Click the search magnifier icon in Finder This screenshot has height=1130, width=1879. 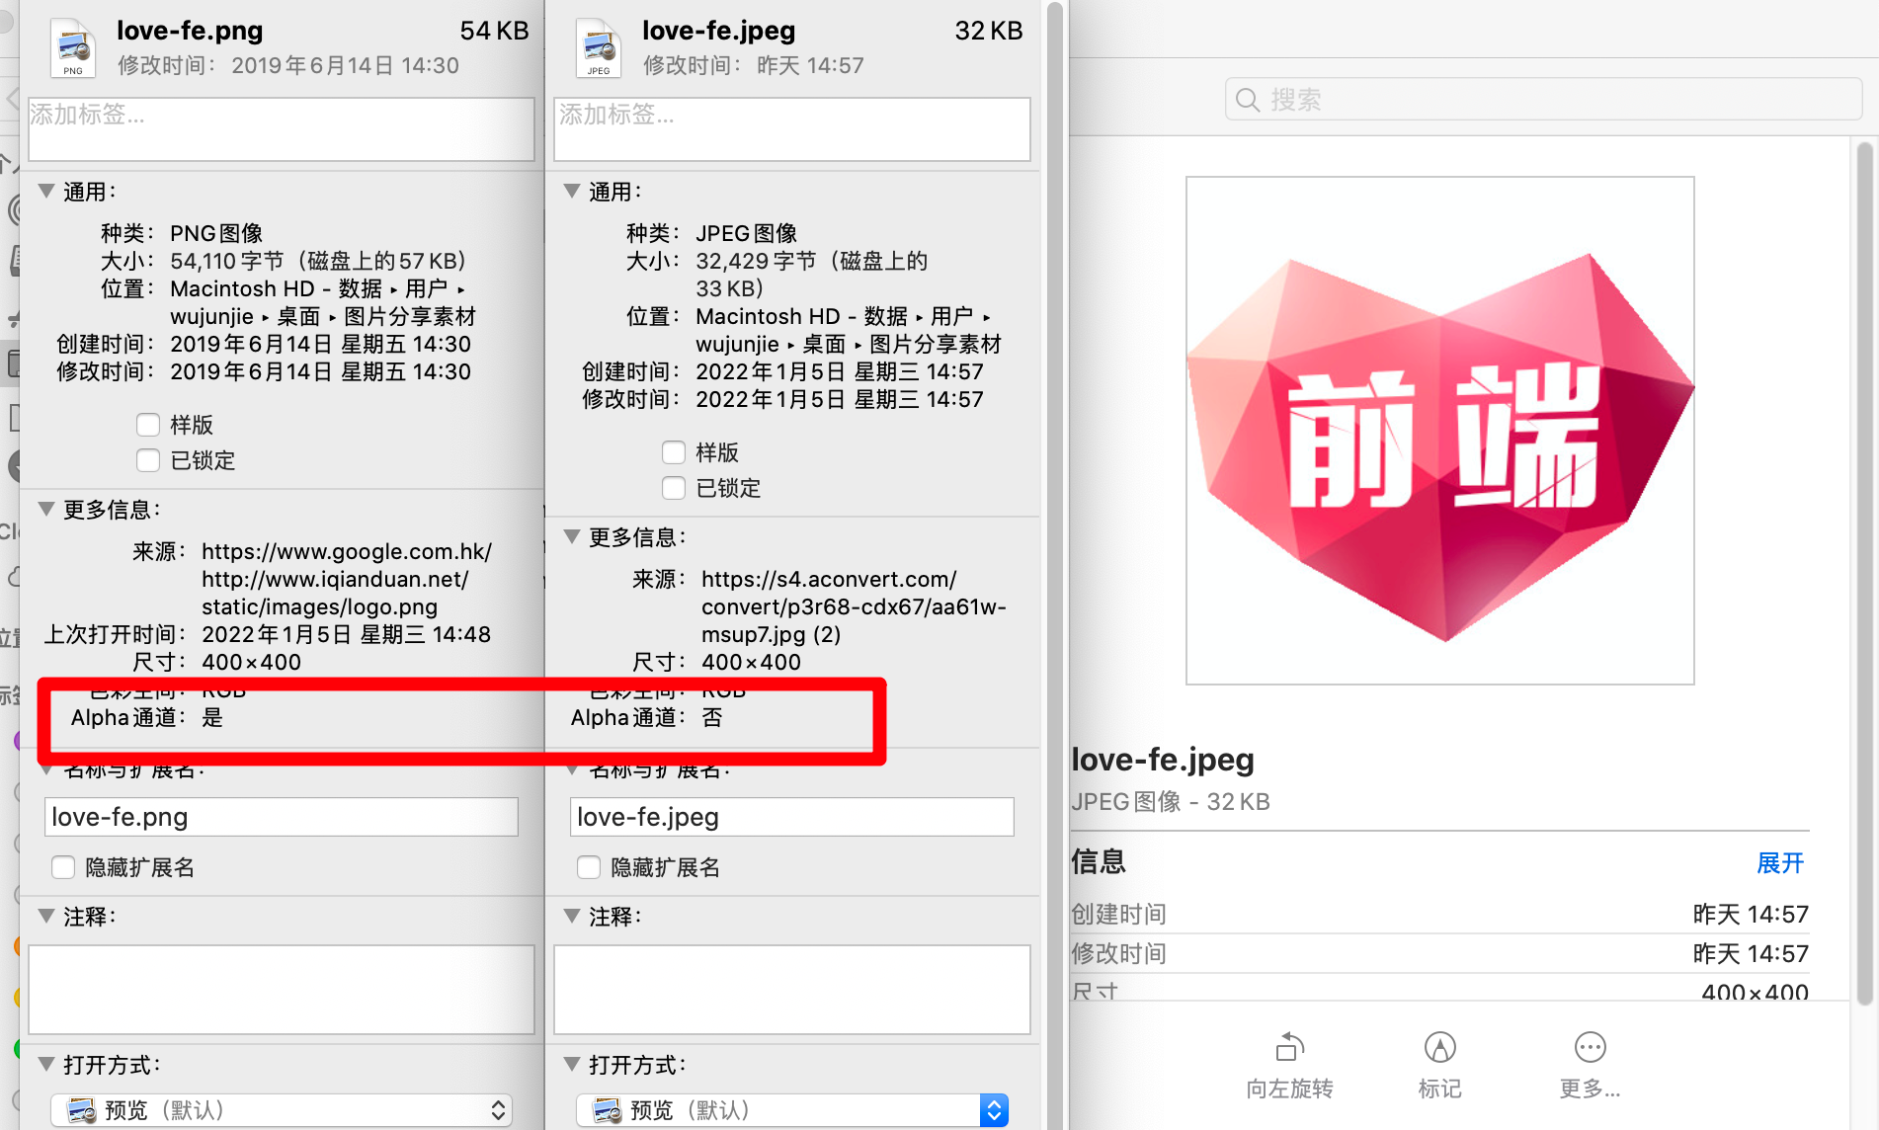[1248, 100]
